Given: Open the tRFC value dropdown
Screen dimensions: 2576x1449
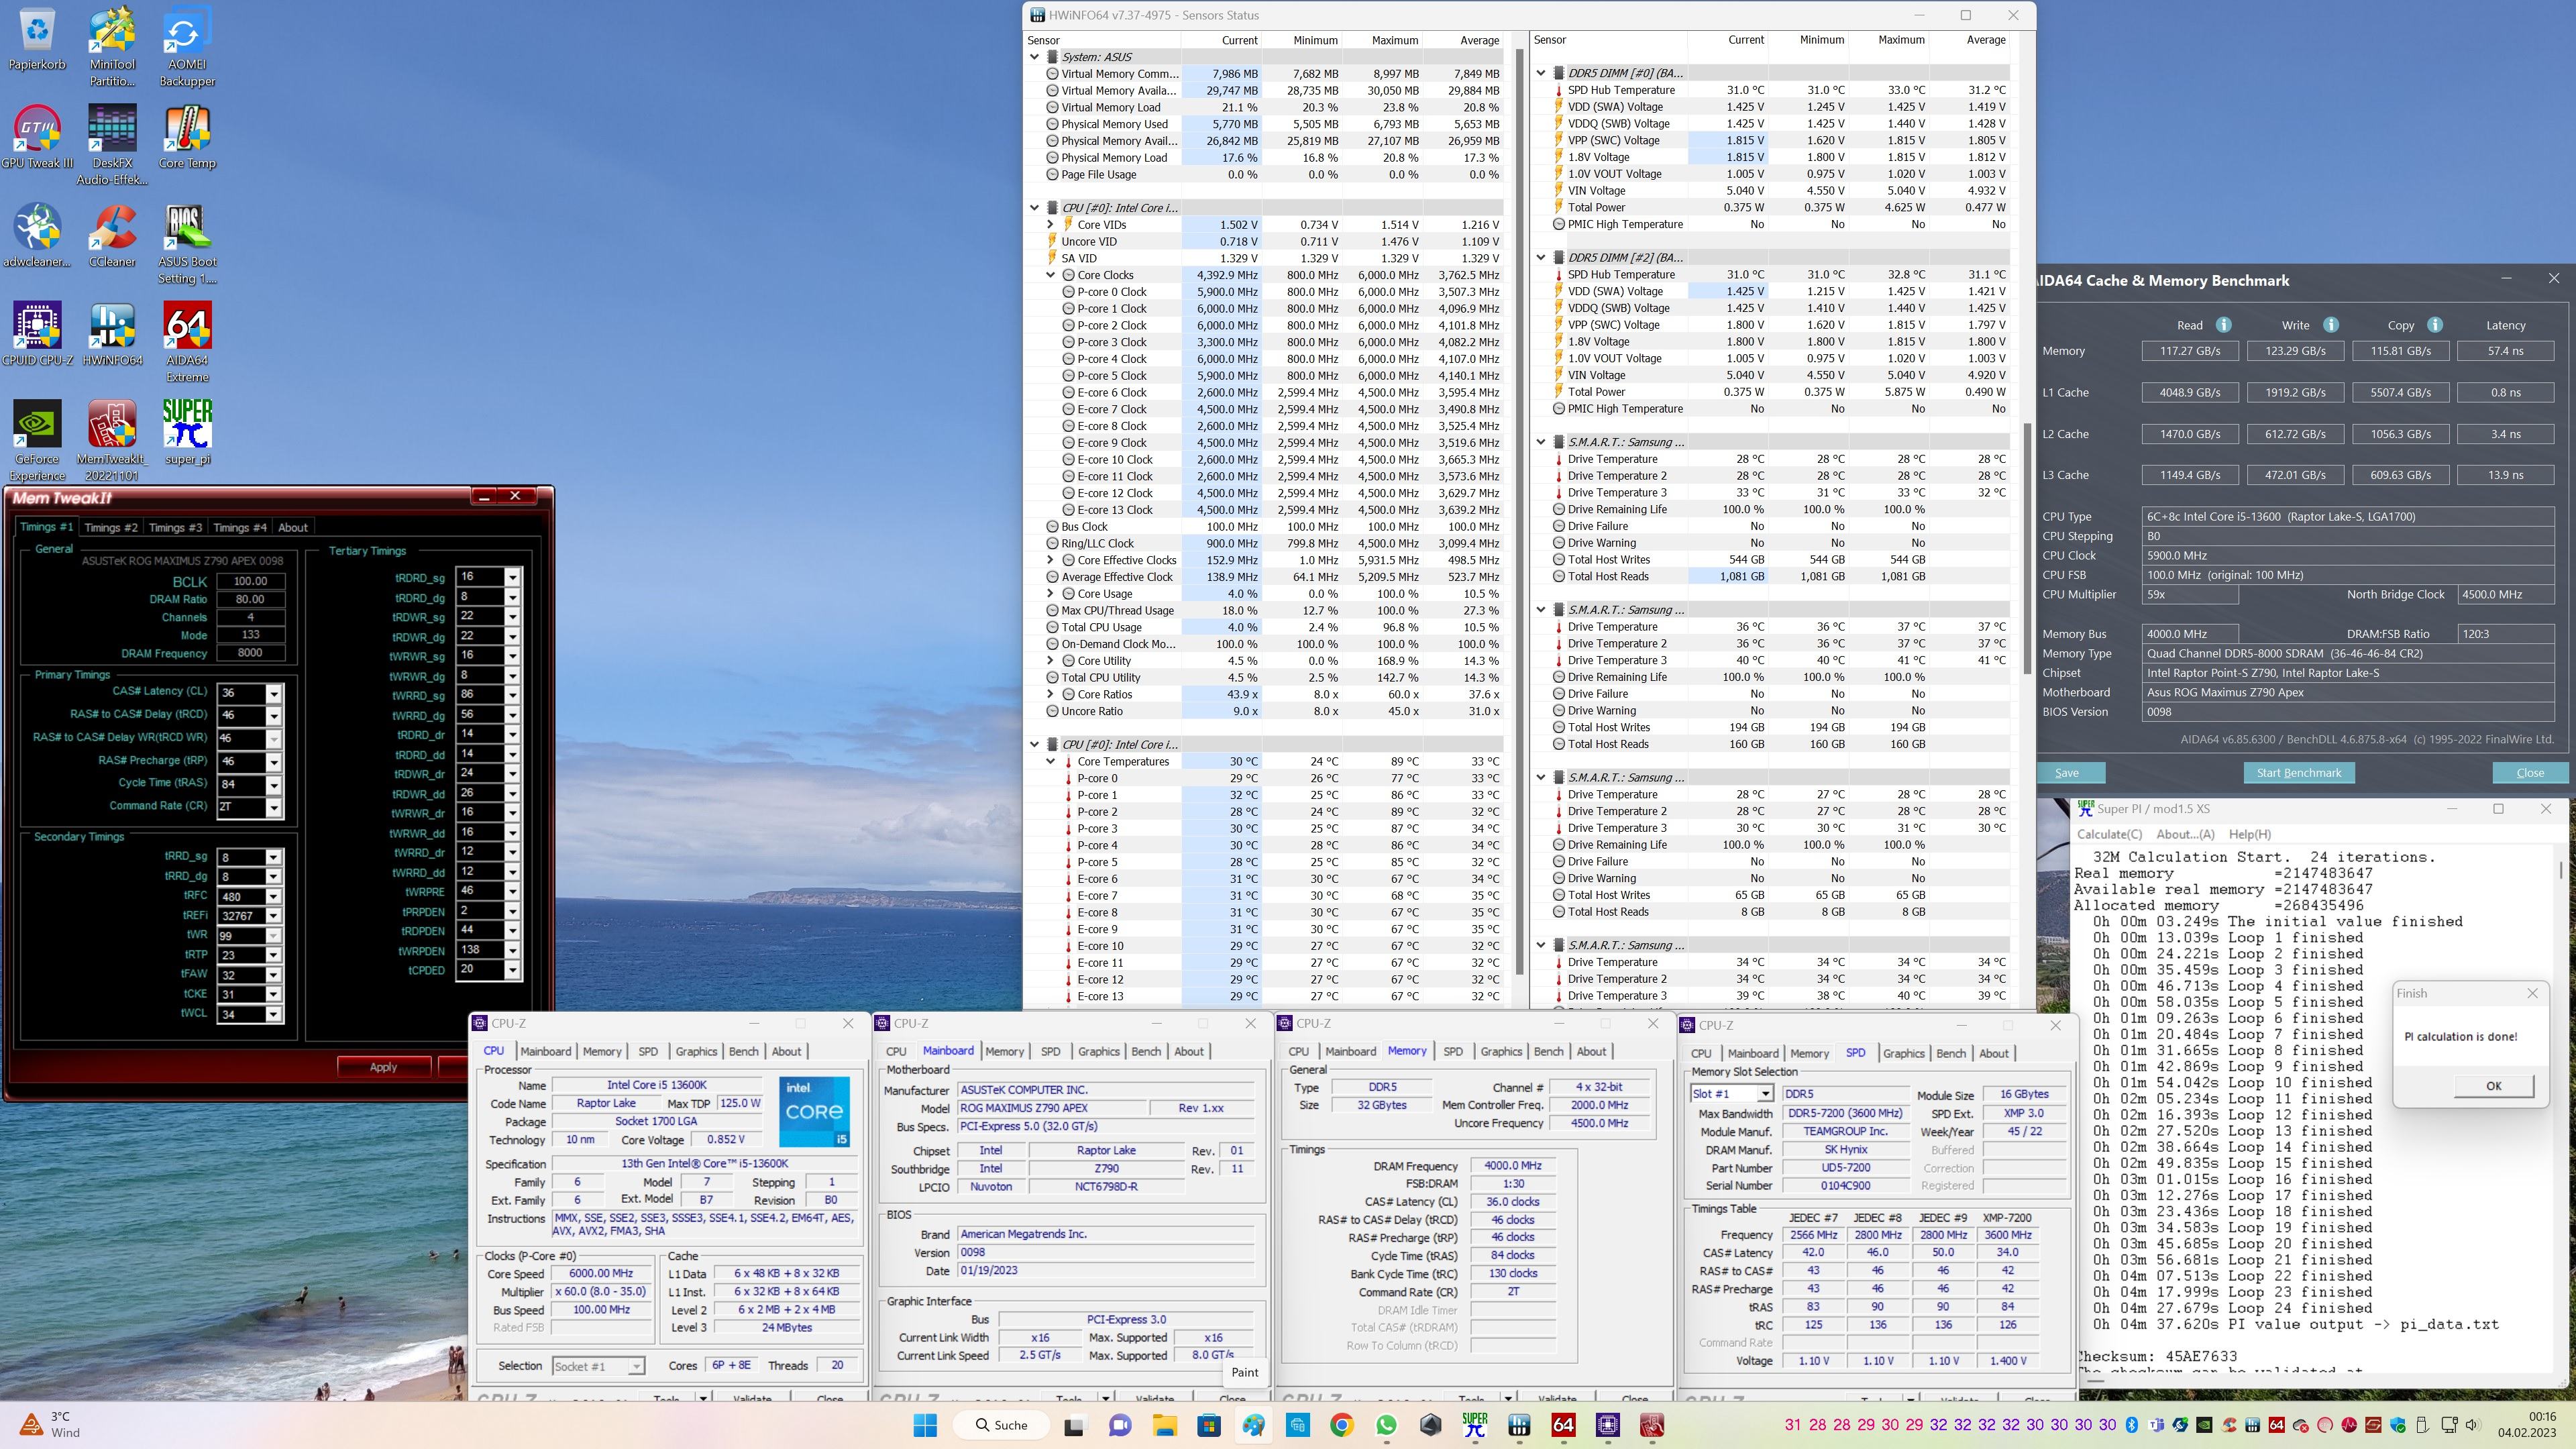Looking at the screenshot, I should click(x=274, y=897).
